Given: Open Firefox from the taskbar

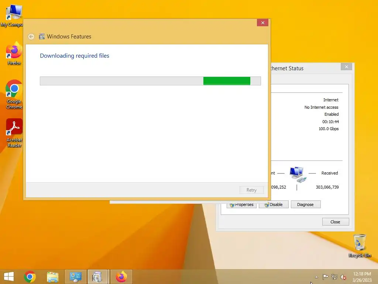Looking at the screenshot, I should pyautogui.click(x=121, y=277).
